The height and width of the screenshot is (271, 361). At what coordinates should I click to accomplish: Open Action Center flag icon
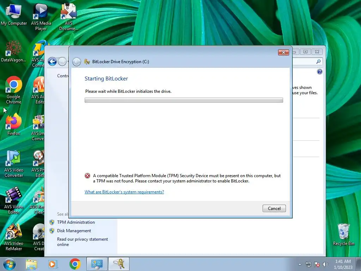[x=317, y=264]
